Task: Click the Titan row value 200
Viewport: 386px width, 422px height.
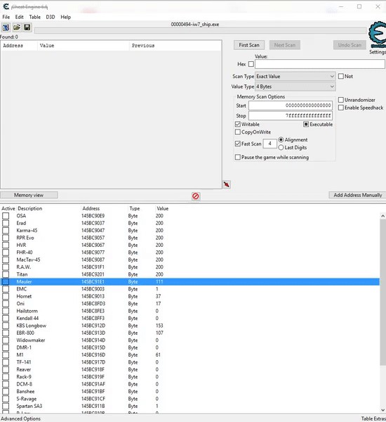Action: pyautogui.click(x=159, y=274)
